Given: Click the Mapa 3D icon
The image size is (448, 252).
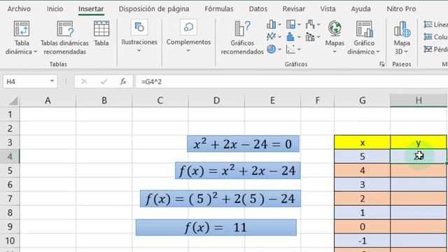Looking at the screenshot, I should (x=402, y=29).
